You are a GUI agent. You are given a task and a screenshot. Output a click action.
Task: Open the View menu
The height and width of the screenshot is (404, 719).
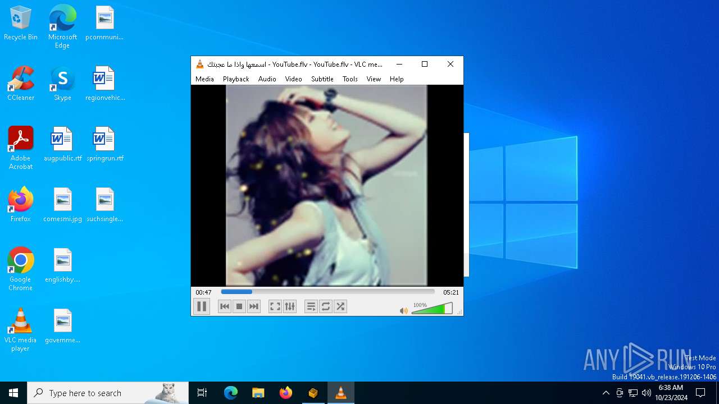(x=374, y=79)
